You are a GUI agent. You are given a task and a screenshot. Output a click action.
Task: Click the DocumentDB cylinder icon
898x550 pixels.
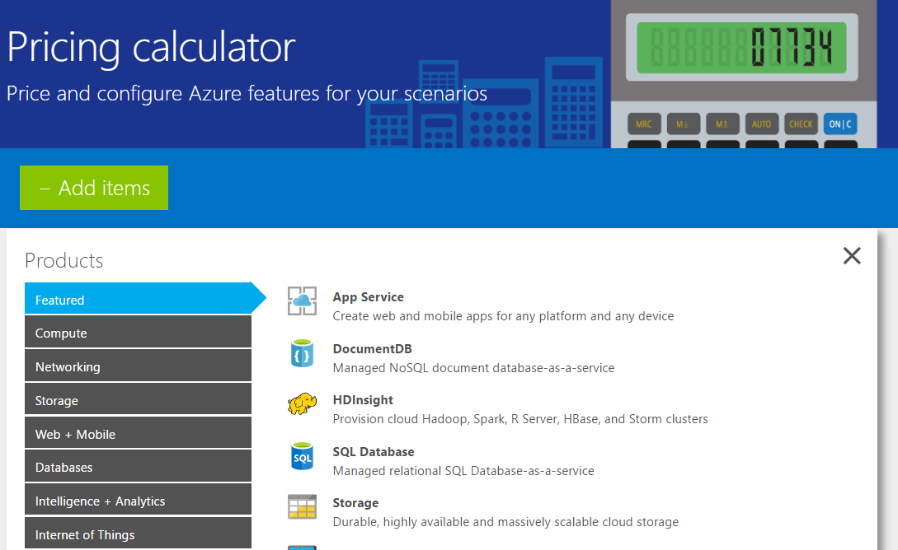pyautogui.click(x=302, y=352)
